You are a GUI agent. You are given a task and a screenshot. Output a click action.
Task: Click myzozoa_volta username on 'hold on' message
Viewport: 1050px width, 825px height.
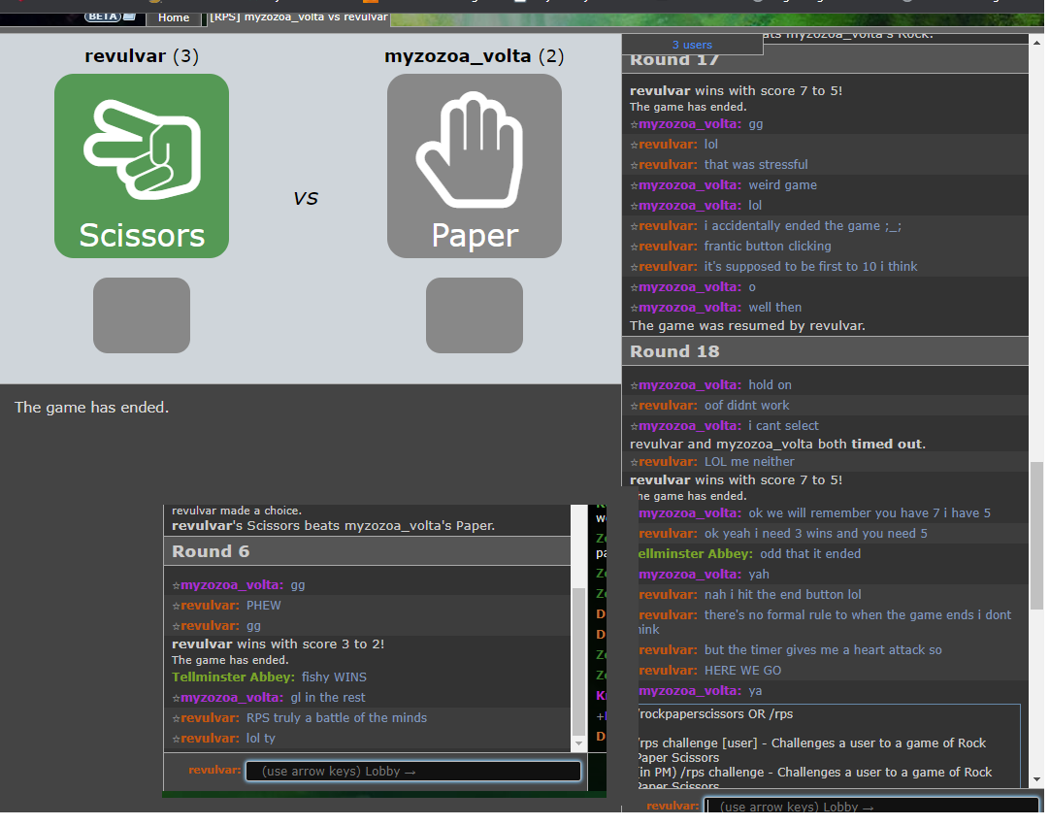point(690,385)
